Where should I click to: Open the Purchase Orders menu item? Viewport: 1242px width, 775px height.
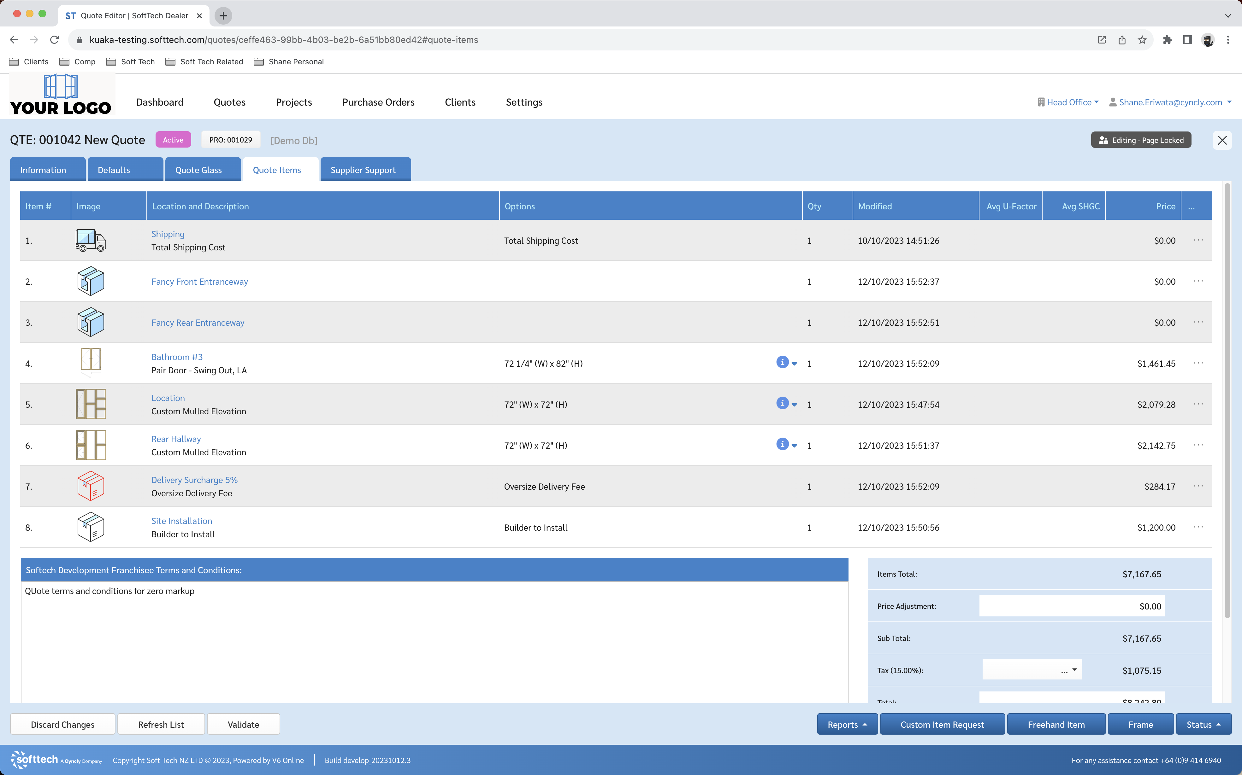tap(378, 102)
